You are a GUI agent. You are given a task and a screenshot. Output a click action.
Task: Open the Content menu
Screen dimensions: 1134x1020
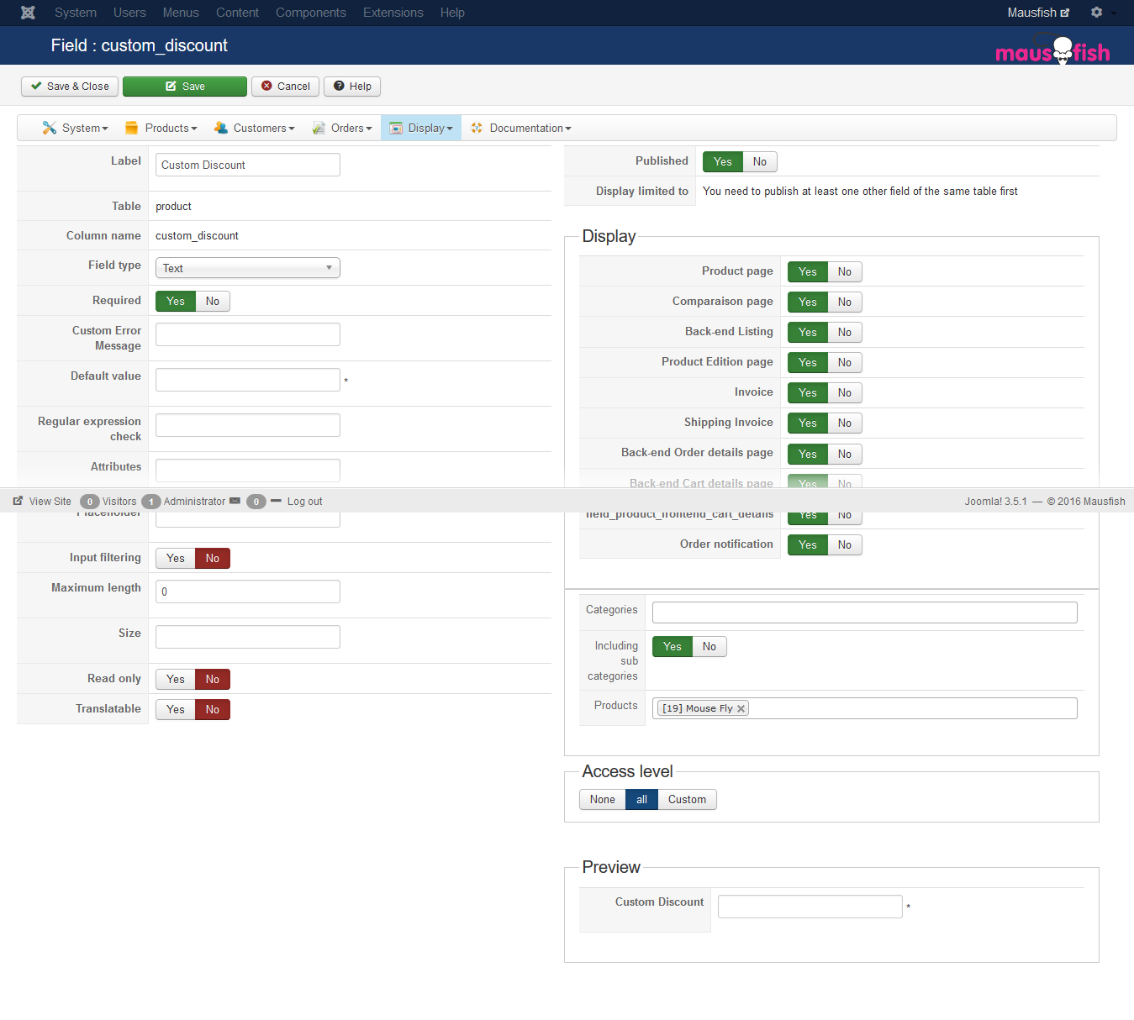pos(237,13)
